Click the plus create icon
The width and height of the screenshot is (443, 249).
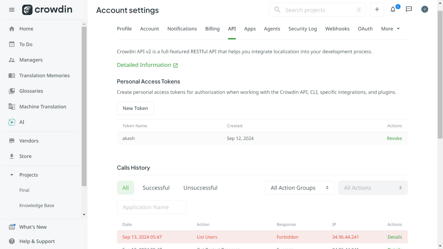point(377,10)
